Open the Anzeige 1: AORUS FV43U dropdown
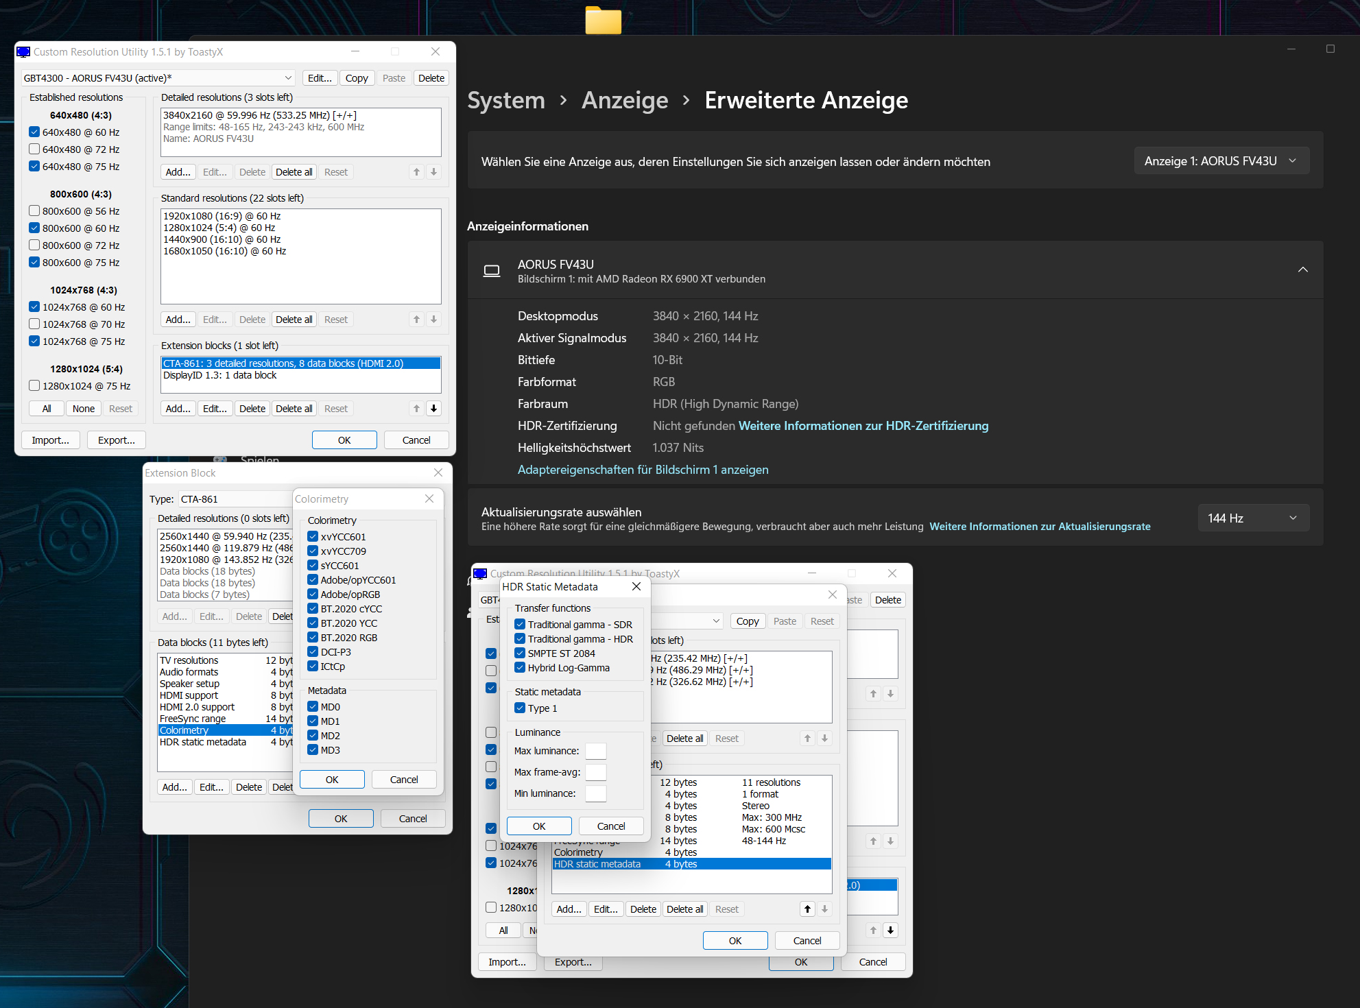 (1221, 161)
